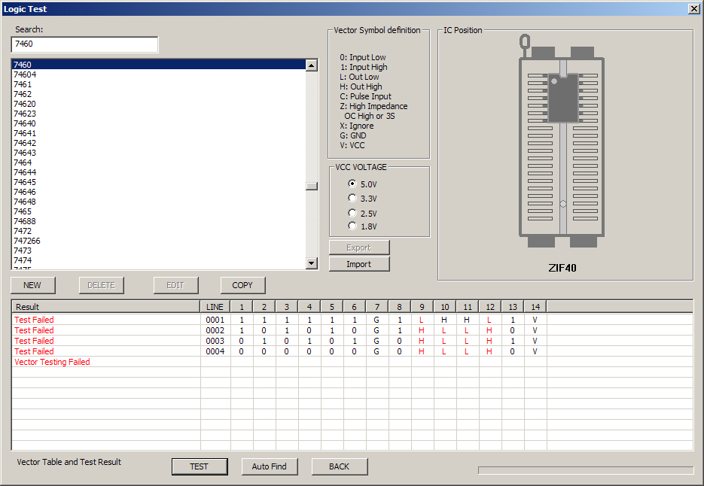Click the IC list scrollbar thumb
This screenshot has width=704, height=486.
312,187
